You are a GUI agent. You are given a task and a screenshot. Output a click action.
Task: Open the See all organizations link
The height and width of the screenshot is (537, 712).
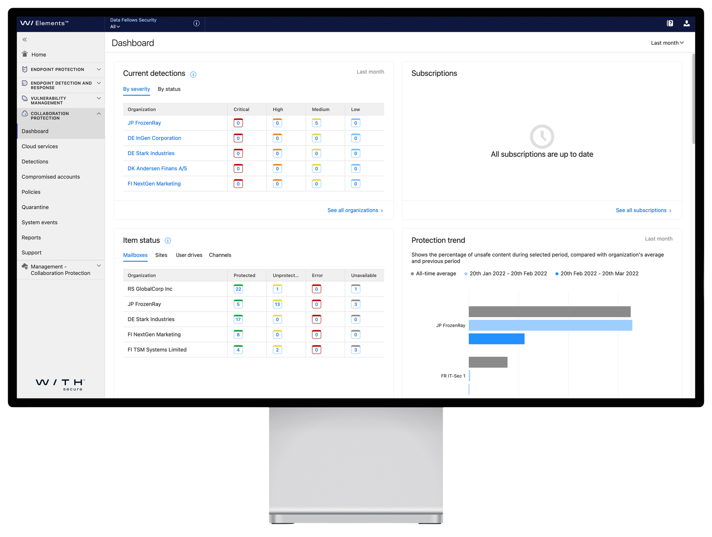coord(353,210)
